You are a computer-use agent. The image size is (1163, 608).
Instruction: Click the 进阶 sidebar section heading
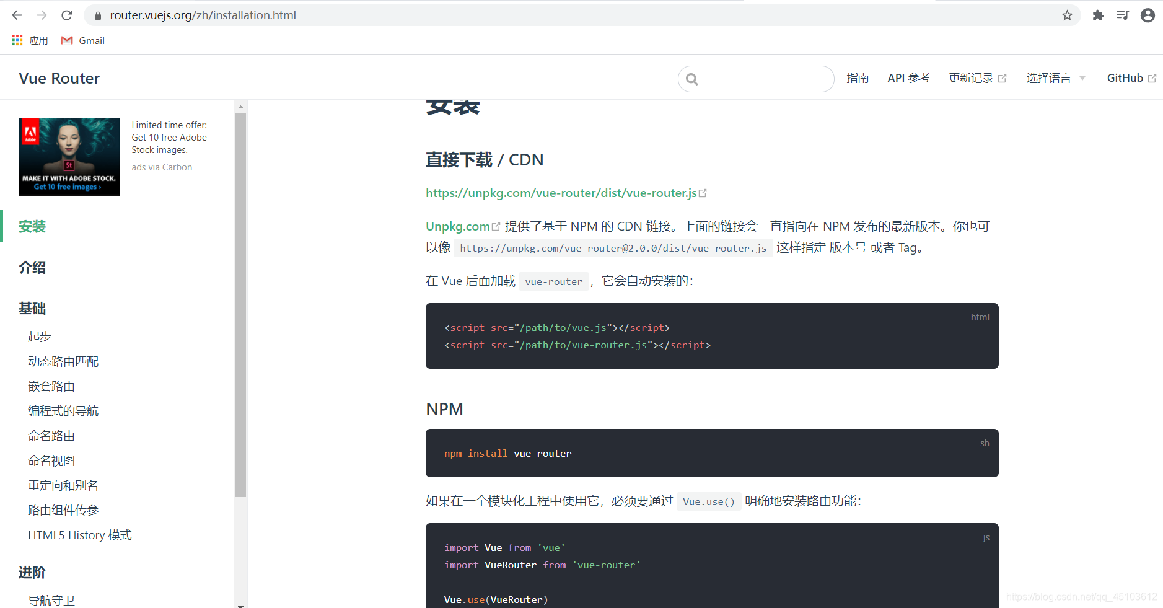click(32, 572)
